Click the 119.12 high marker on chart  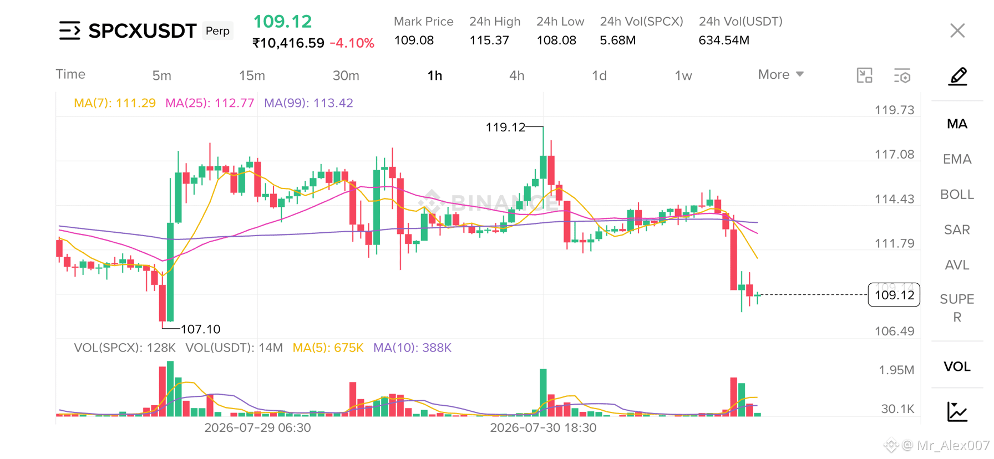(505, 127)
